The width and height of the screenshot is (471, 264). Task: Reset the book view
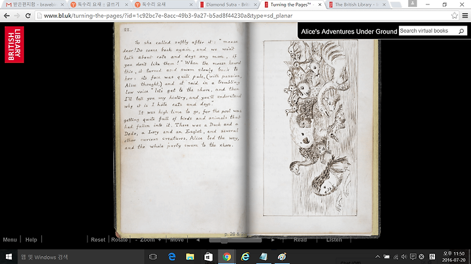(98, 240)
